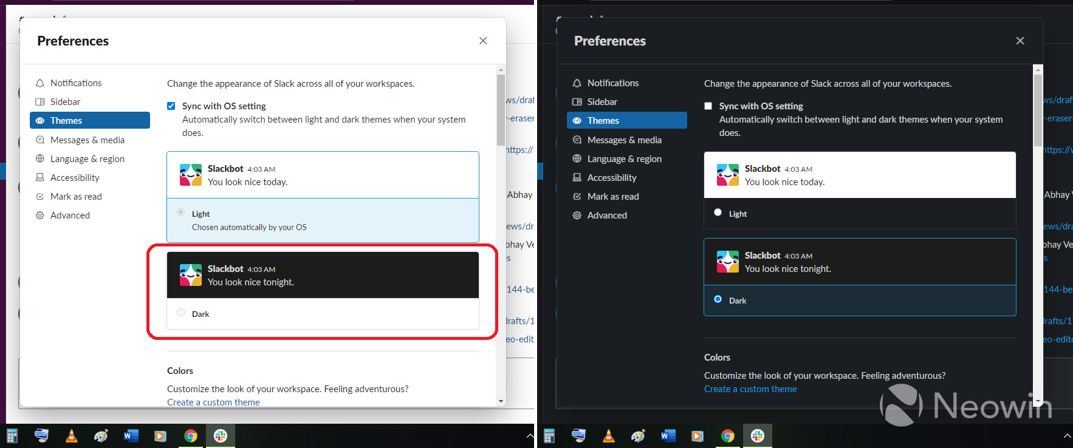Select Dark radio button in light Preferences
Viewport: 1073px width, 448px height.
click(180, 313)
